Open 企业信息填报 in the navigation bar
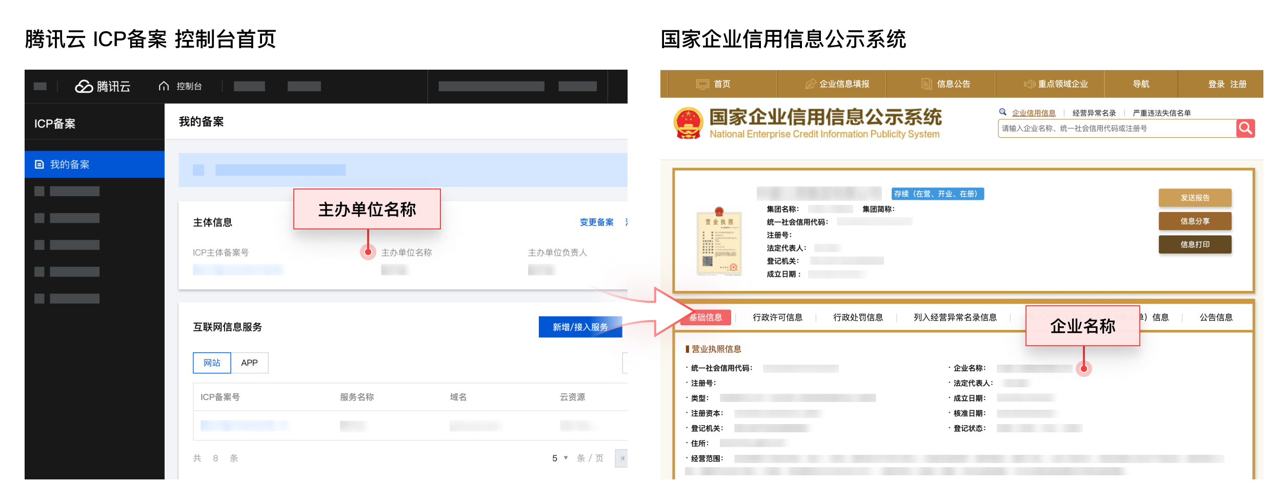 [844, 84]
